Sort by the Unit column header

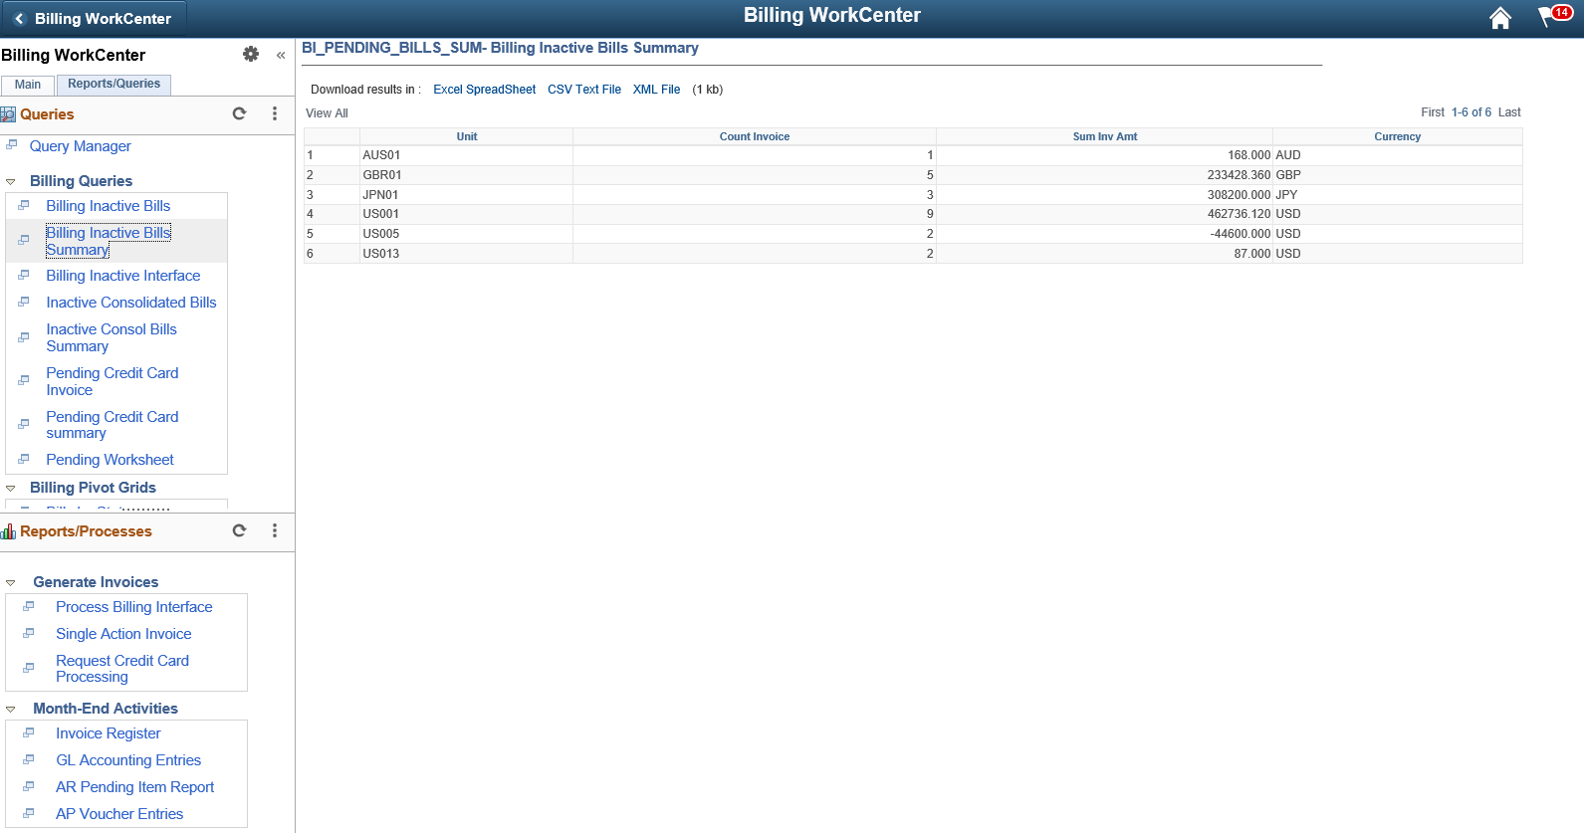click(467, 136)
